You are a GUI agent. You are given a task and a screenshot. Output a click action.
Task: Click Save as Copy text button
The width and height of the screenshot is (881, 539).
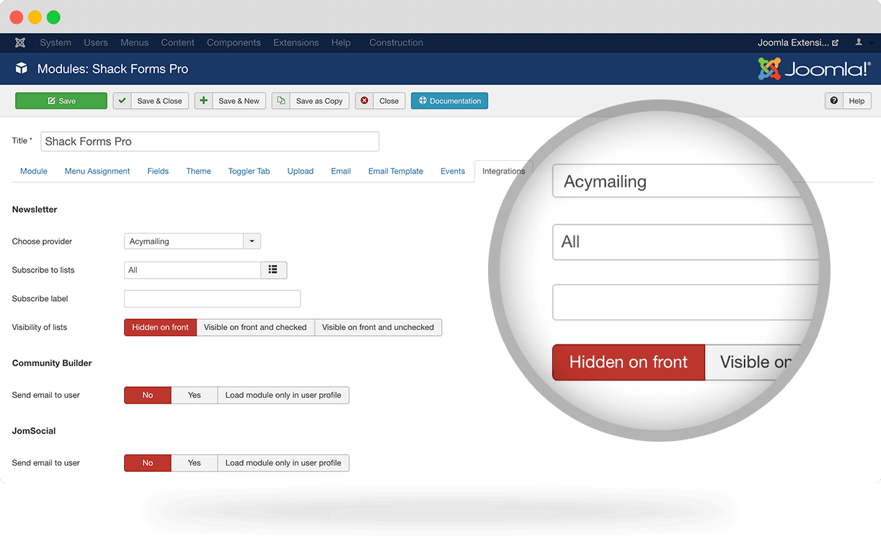click(x=319, y=101)
